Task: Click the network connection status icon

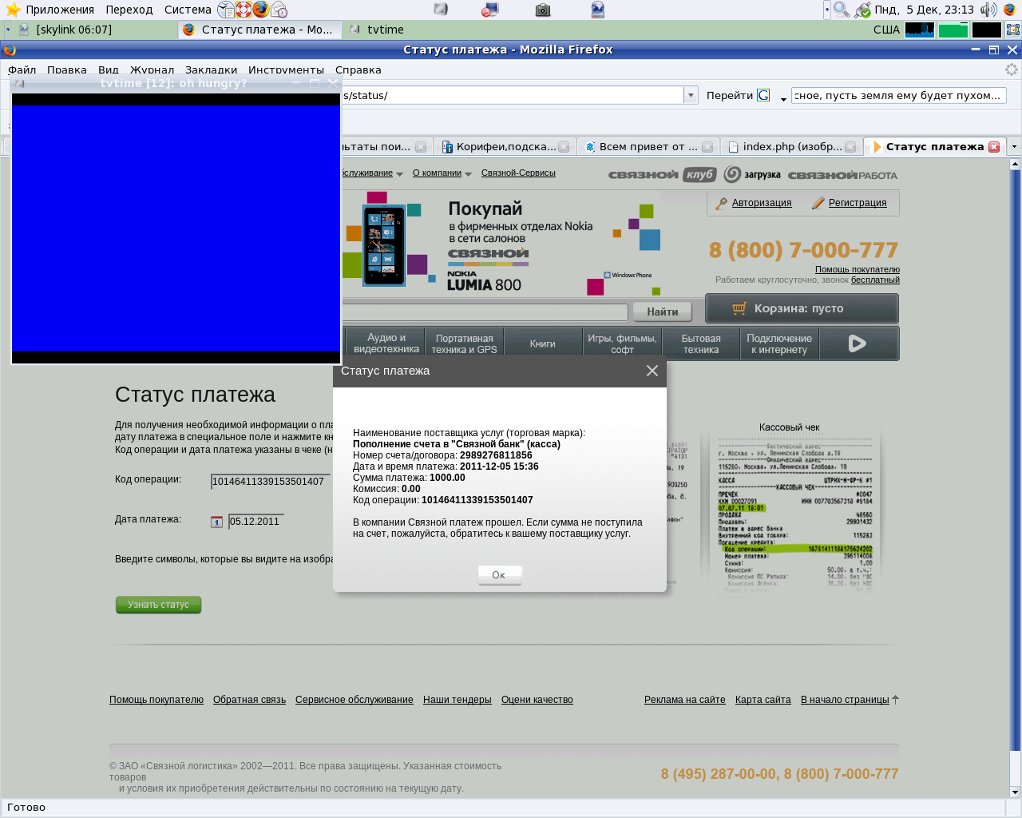Action: tap(862, 10)
